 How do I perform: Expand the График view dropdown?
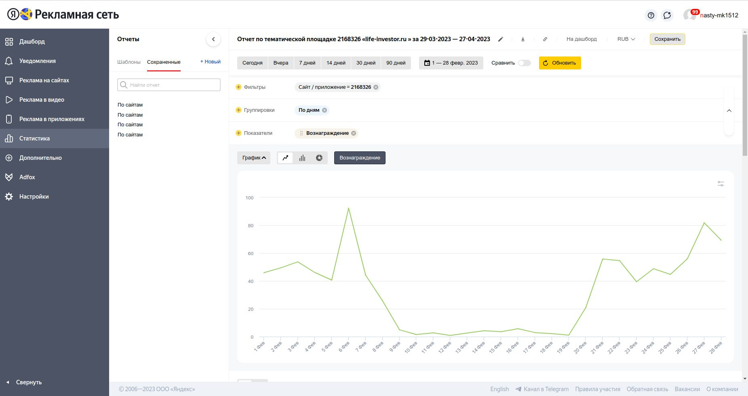pyautogui.click(x=254, y=158)
